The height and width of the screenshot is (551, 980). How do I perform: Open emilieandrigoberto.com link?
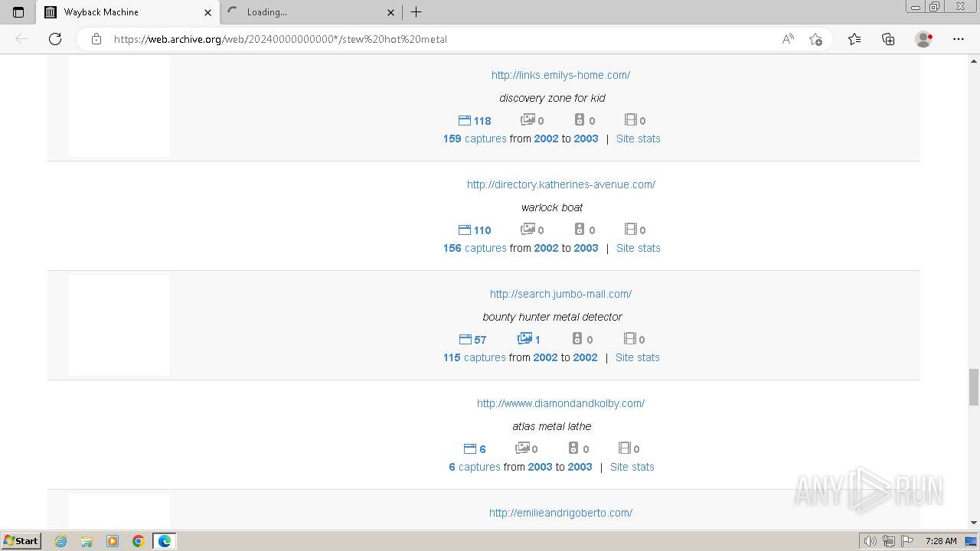click(x=560, y=513)
